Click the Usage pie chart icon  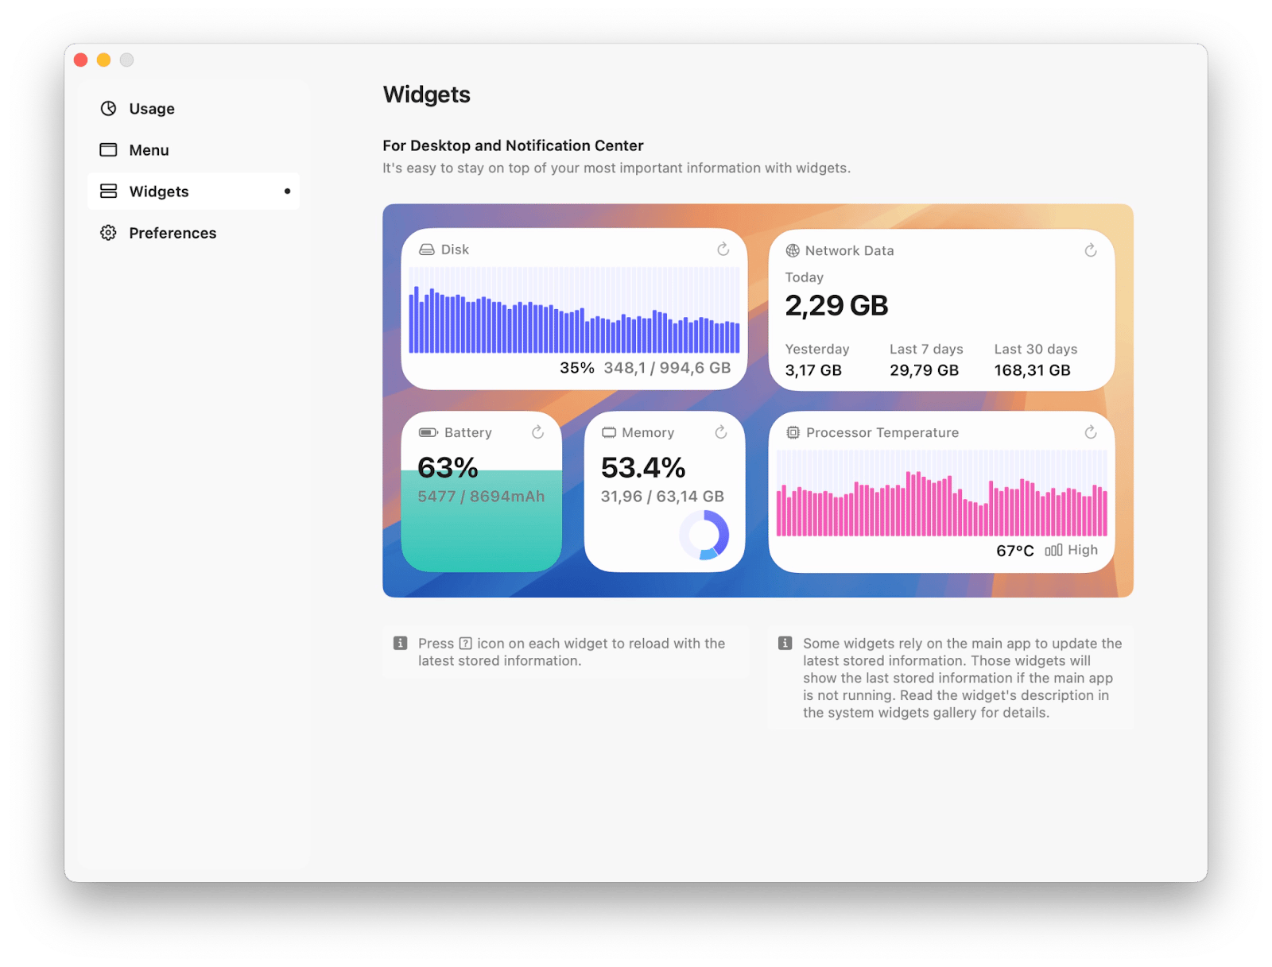[x=108, y=109]
